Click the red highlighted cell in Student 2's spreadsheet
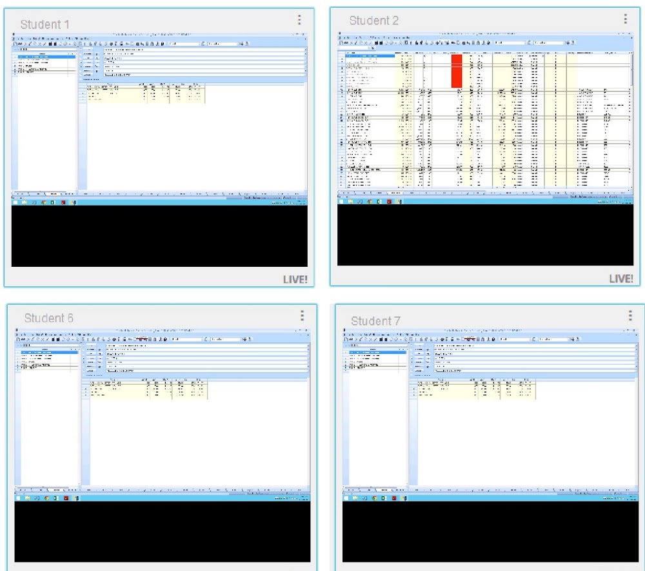Screen dimensions: 645x571 point(457,70)
